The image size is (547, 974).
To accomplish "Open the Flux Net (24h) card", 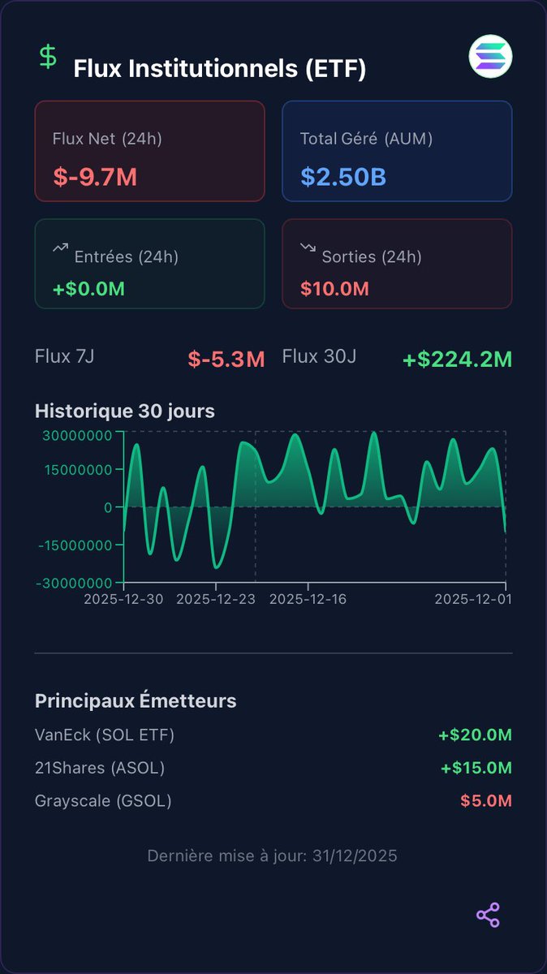I will coord(150,151).
